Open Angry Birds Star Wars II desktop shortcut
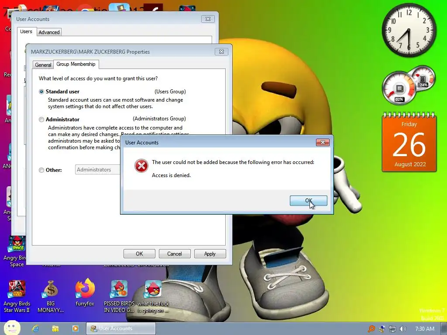The height and width of the screenshot is (335, 447). (x=17, y=296)
